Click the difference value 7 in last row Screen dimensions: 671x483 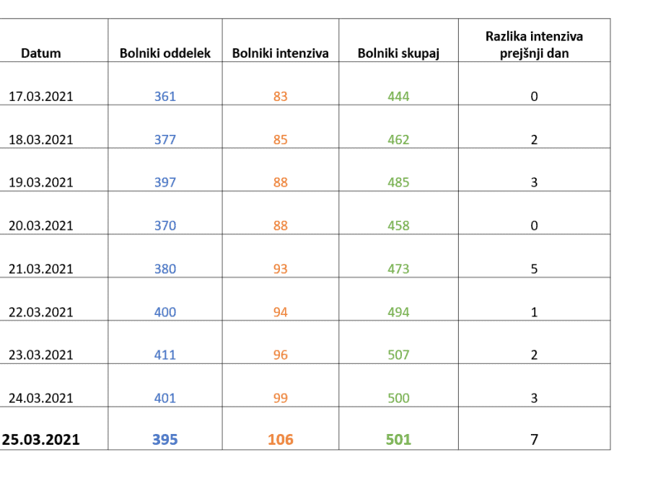tap(534, 440)
